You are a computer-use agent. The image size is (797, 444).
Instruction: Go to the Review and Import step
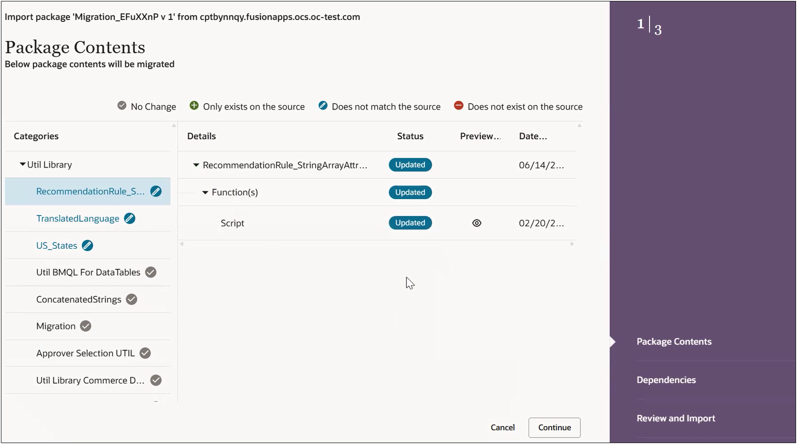coord(676,418)
